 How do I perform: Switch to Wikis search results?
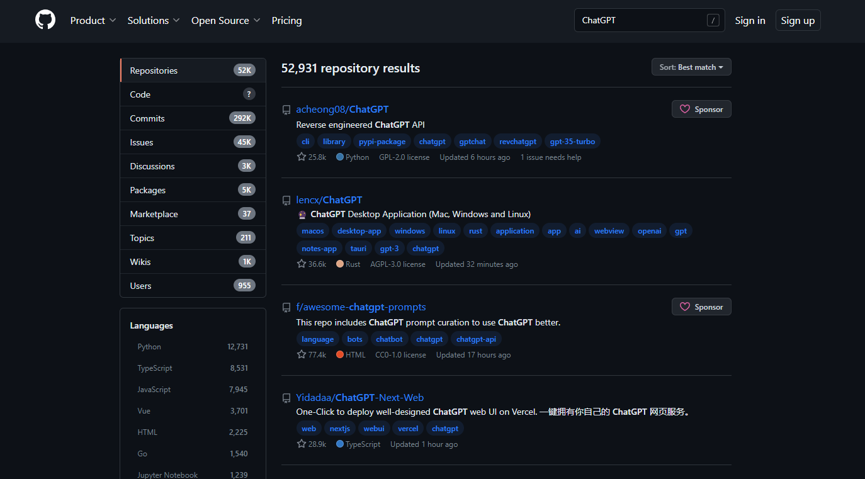coord(193,262)
